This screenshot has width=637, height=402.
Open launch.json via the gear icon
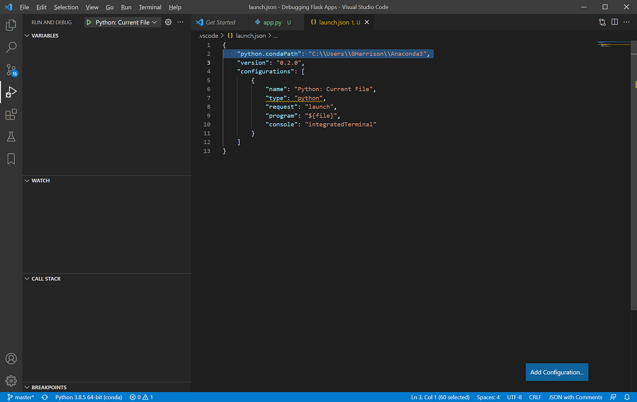168,22
